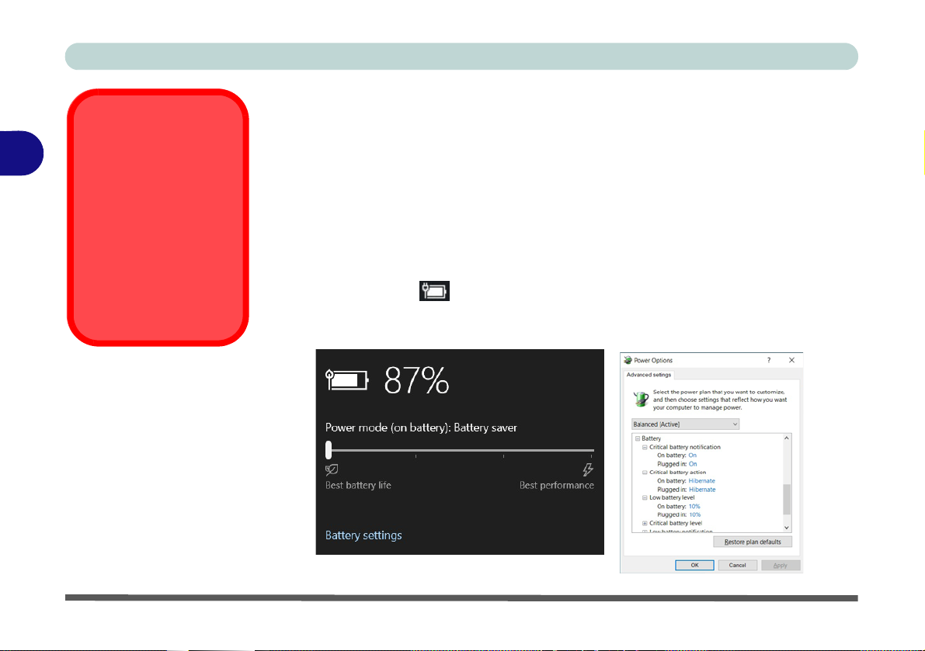
Task: Click 'On' for Plugged in under Critical battery notification
Action: (693, 464)
